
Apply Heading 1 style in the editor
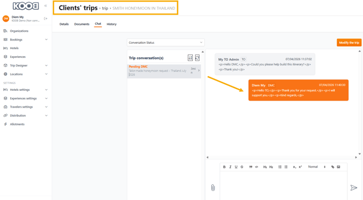pyautogui.click(x=265, y=166)
